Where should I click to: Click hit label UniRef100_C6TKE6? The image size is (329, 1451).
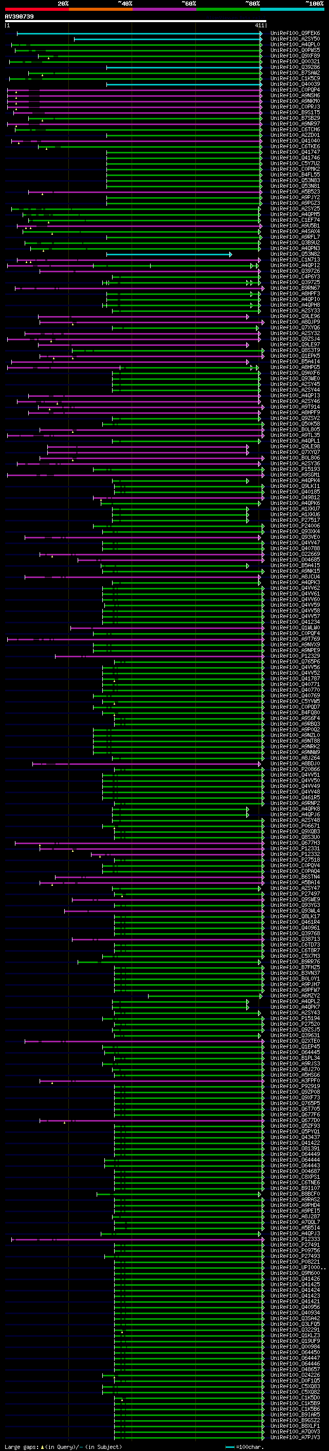[295, 147]
